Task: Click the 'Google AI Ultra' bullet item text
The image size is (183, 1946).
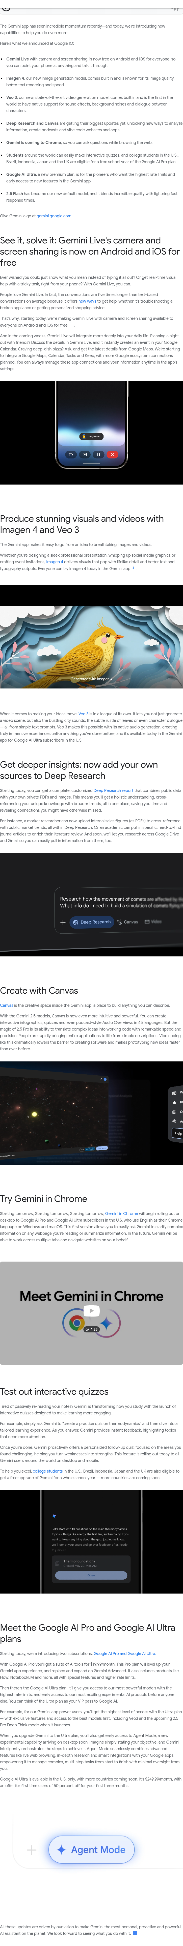Action: 91,178
